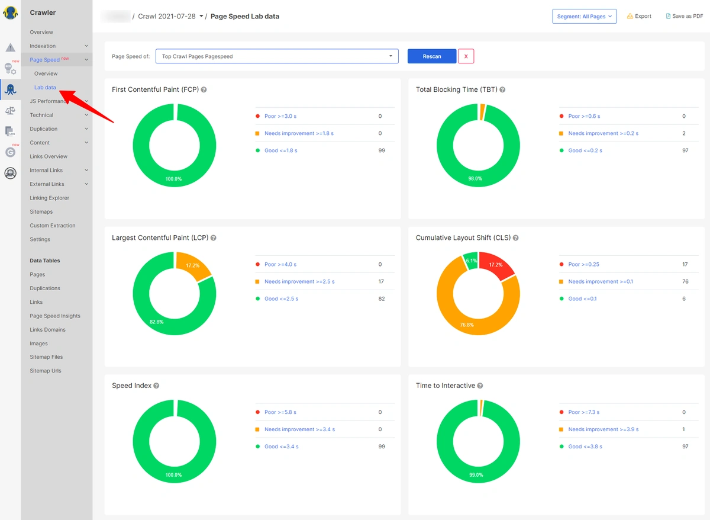The image size is (710, 520).
Task: Click the Export button
Action: tap(639, 17)
